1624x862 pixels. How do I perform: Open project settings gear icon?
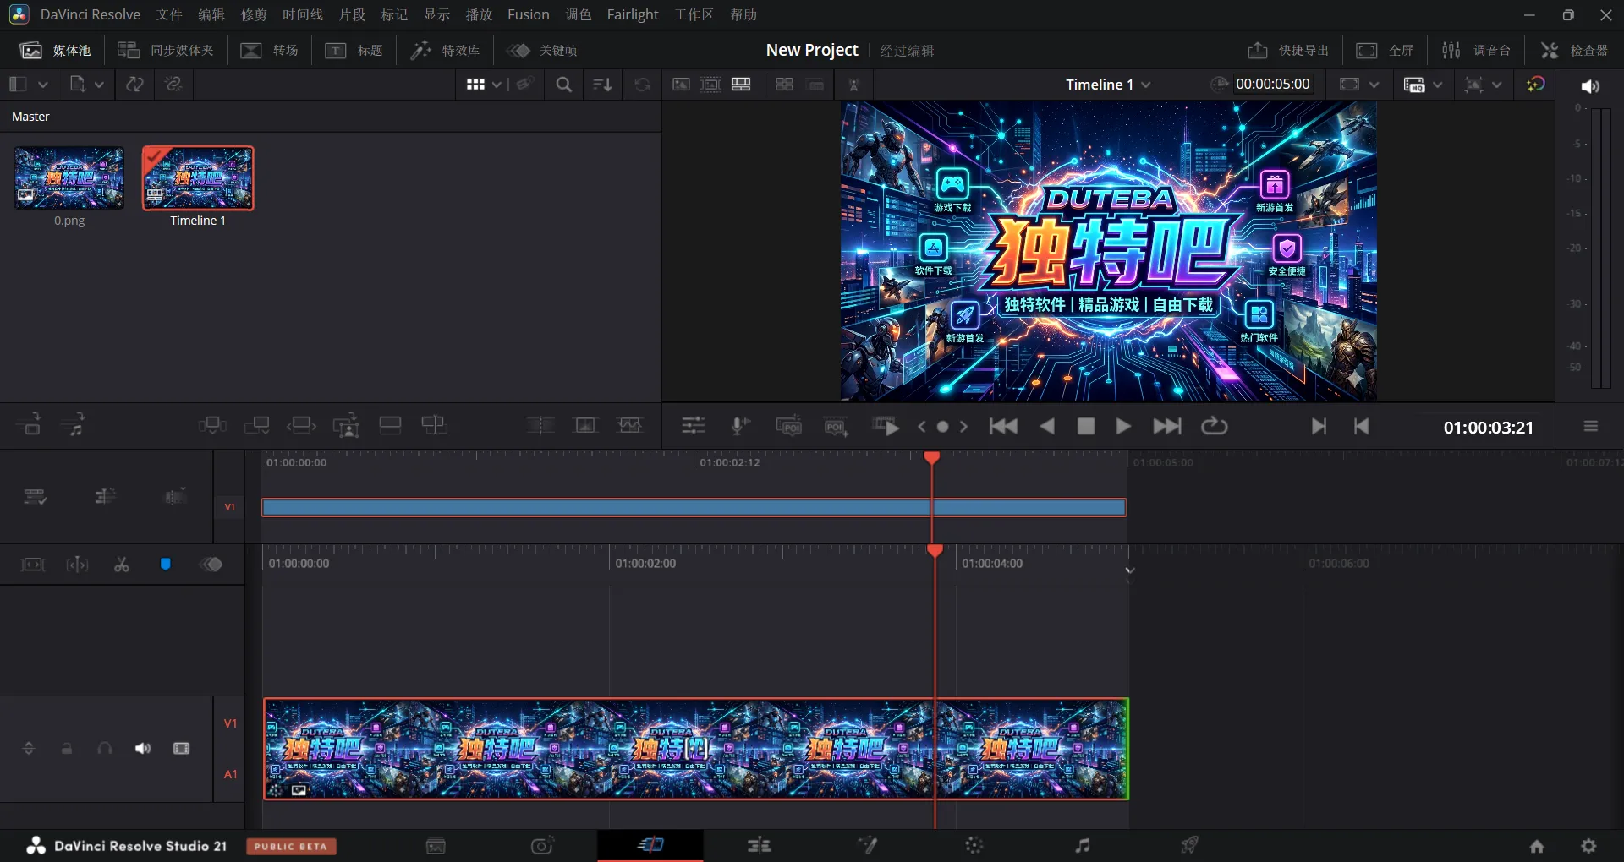pyautogui.click(x=1588, y=846)
